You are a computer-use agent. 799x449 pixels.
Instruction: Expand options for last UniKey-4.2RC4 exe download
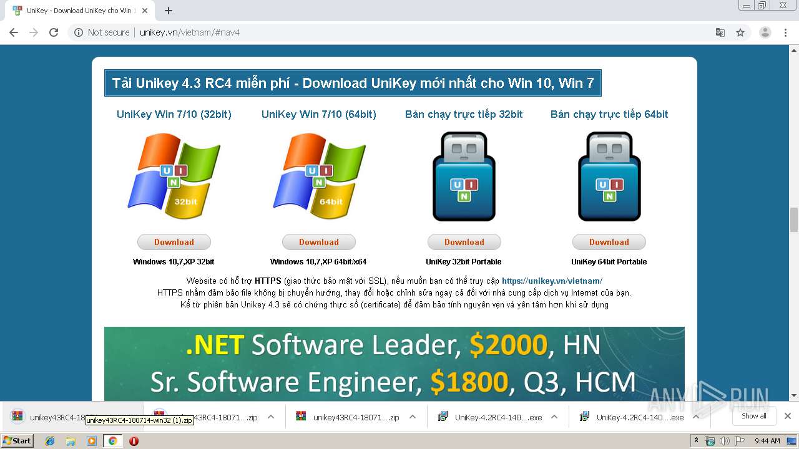coord(696,417)
